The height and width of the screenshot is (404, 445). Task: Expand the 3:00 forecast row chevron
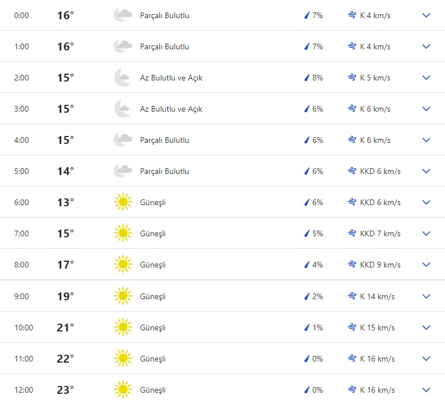pos(426,109)
